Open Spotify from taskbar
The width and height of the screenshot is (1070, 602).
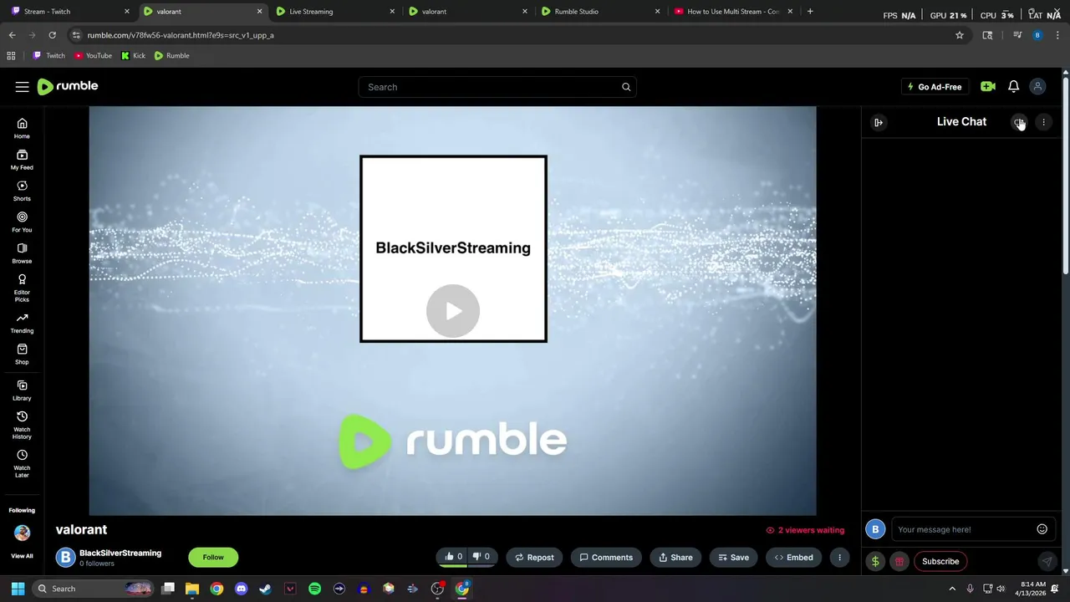coord(314,589)
